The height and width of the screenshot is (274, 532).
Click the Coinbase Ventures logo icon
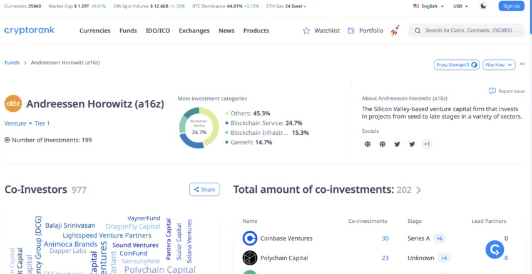[x=250, y=238]
